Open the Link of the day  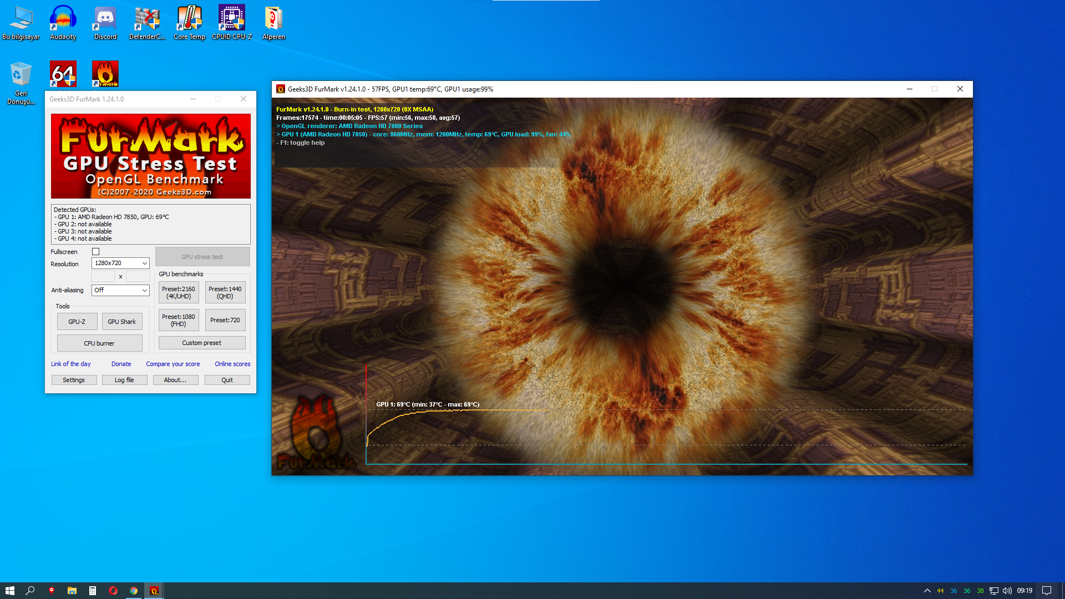[71, 364]
